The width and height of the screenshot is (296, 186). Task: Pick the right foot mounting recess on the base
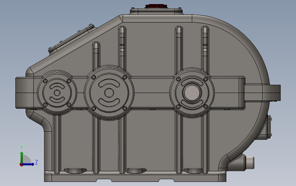194,171
